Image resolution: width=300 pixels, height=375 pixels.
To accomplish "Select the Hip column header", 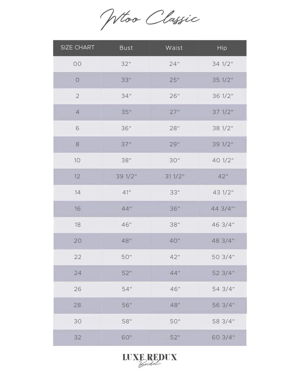I will point(222,48).
